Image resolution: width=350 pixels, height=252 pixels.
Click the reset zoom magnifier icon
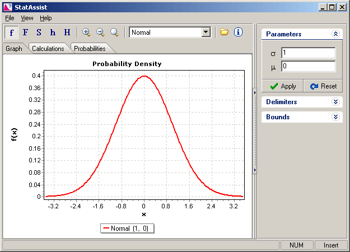coord(114,32)
